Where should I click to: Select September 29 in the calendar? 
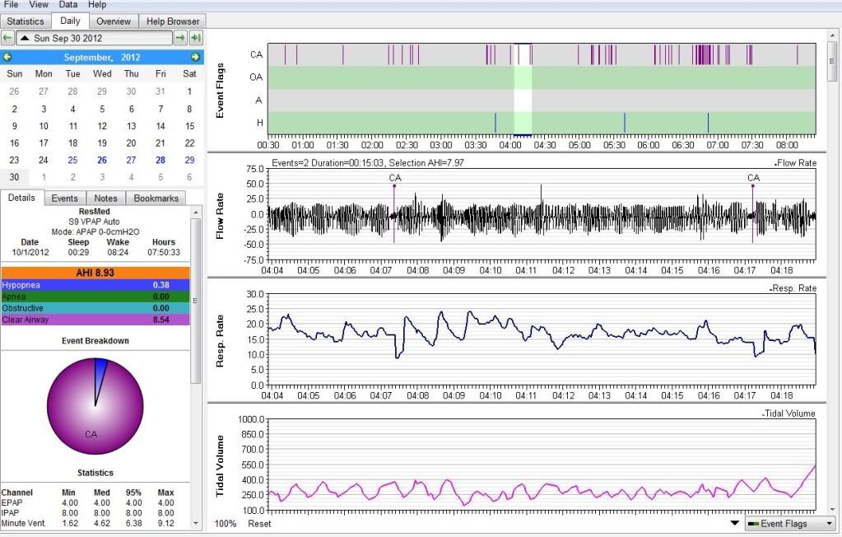point(189,160)
